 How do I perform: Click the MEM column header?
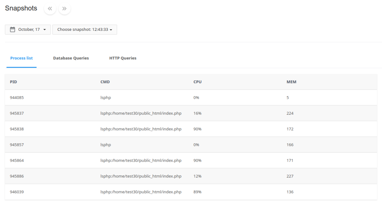(291, 82)
